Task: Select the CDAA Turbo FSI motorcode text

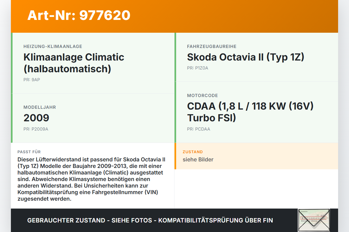Action: (x=250, y=112)
